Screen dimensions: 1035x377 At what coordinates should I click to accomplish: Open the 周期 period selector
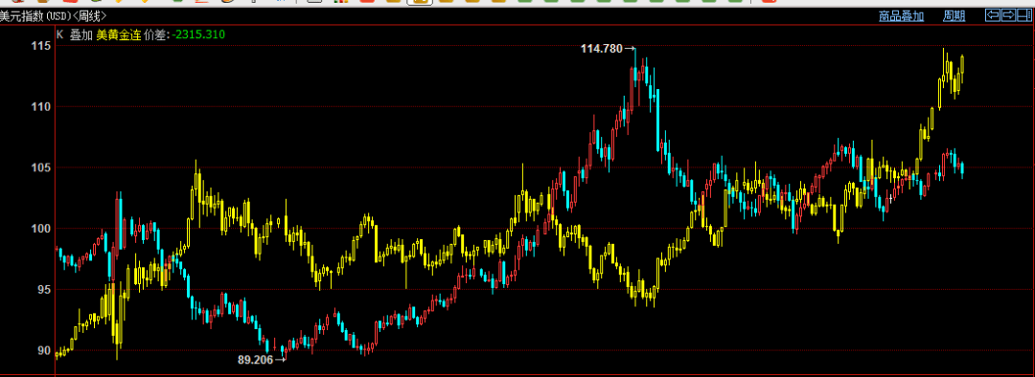click(954, 16)
